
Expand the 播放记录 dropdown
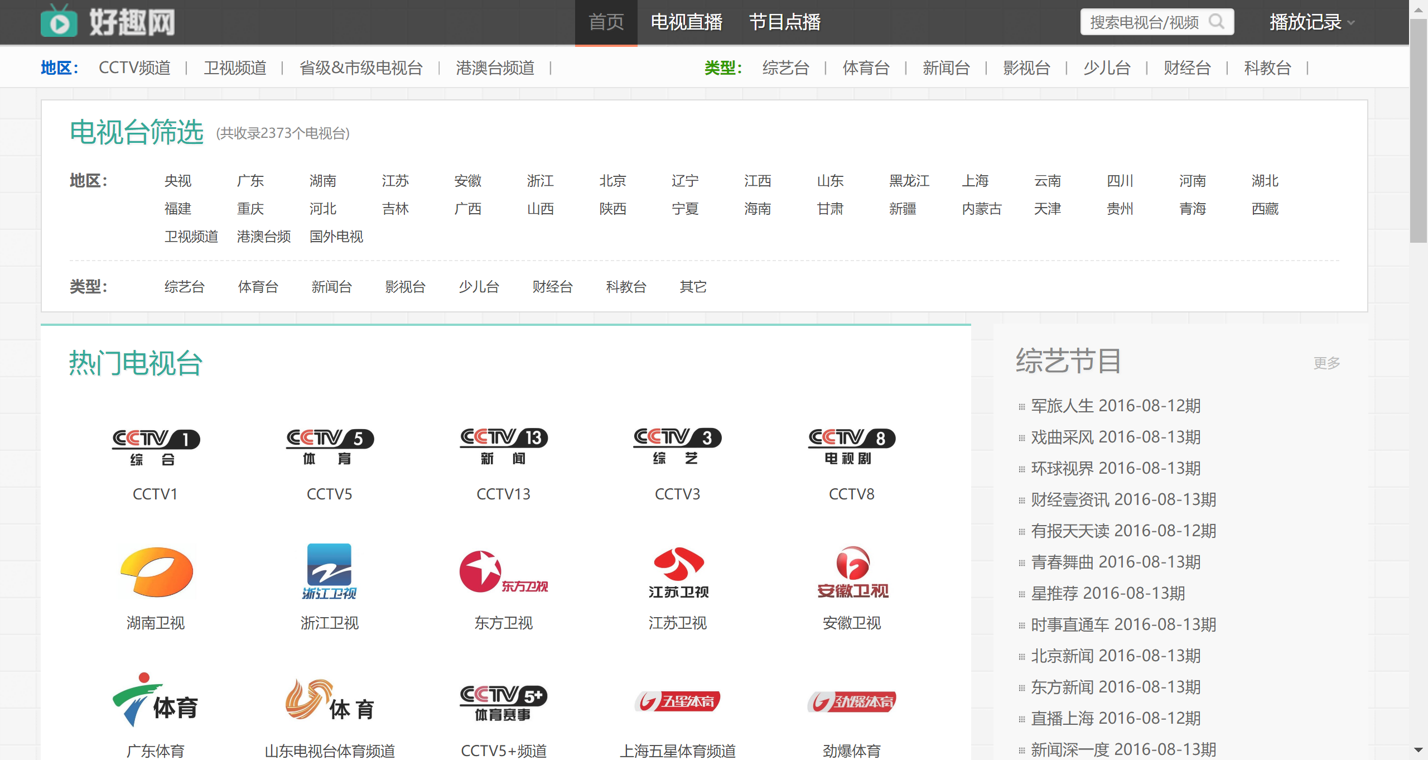(1311, 22)
